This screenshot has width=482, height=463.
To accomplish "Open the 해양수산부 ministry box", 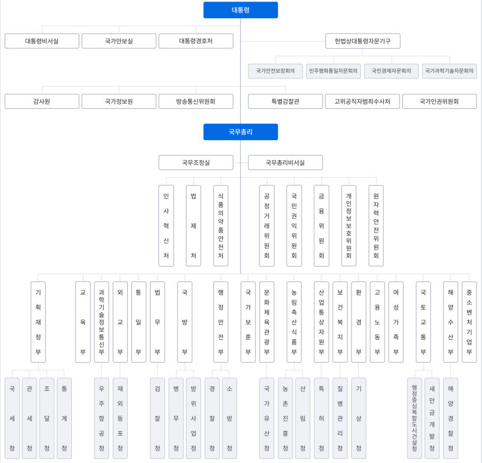I will (x=451, y=322).
